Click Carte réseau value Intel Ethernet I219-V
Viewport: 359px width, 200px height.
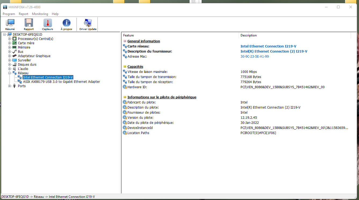269,46
